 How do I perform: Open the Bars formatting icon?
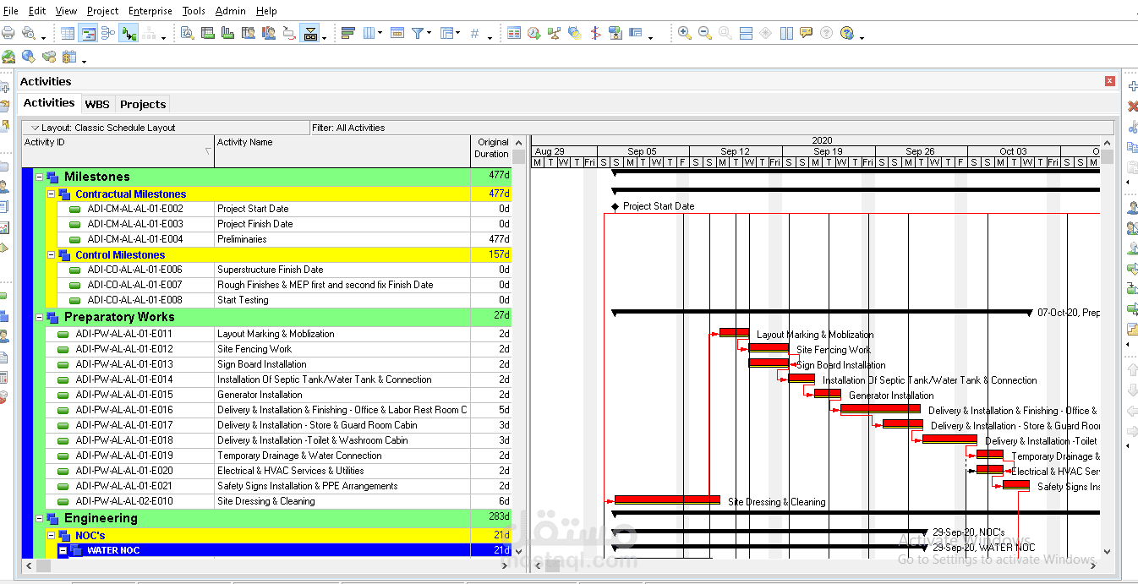(348, 33)
